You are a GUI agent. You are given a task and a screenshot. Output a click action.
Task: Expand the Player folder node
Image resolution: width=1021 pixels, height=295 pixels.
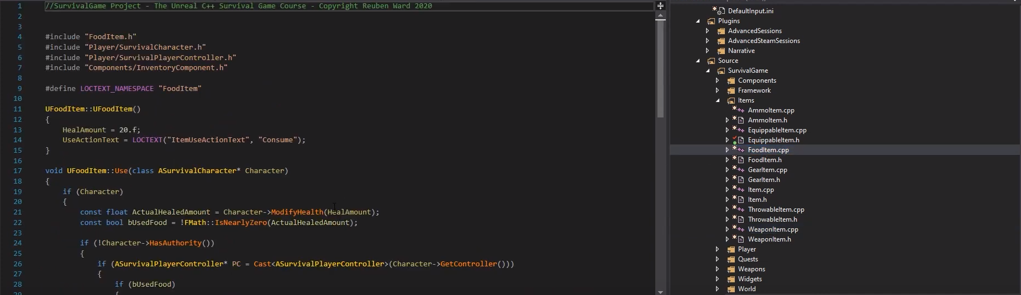pos(718,249)
